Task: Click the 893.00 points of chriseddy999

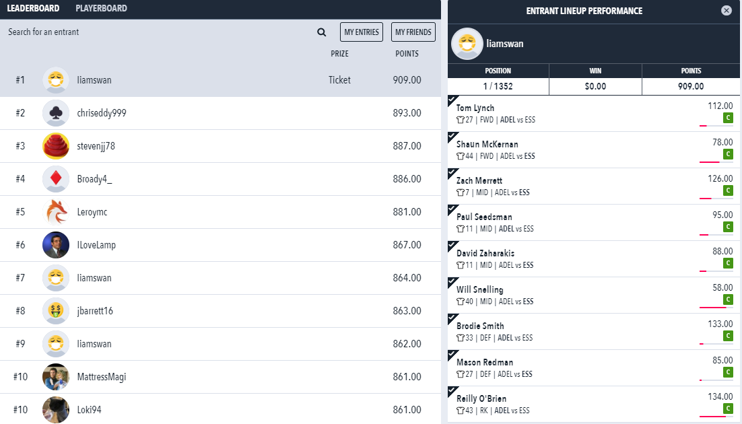Action: (x=407, y=113)
